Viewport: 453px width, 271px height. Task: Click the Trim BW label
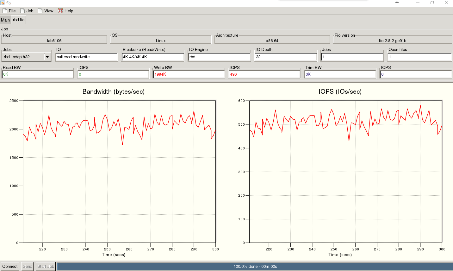313,67
